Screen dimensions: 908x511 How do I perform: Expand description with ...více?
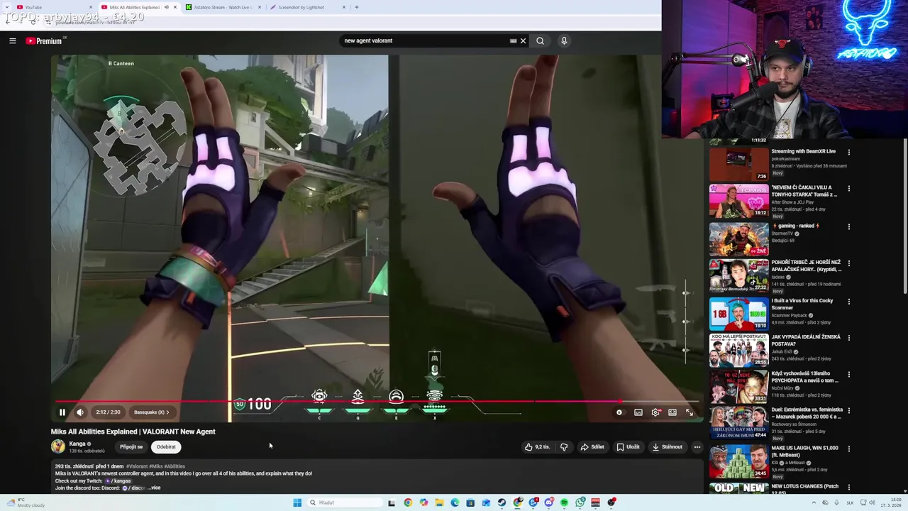pyautogui.click(x=154, y=488)
